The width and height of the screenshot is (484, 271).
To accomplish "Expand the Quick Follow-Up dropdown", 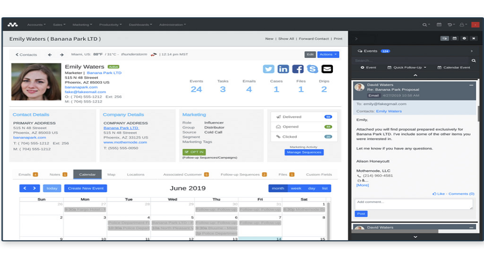I will tap(407, 67).
